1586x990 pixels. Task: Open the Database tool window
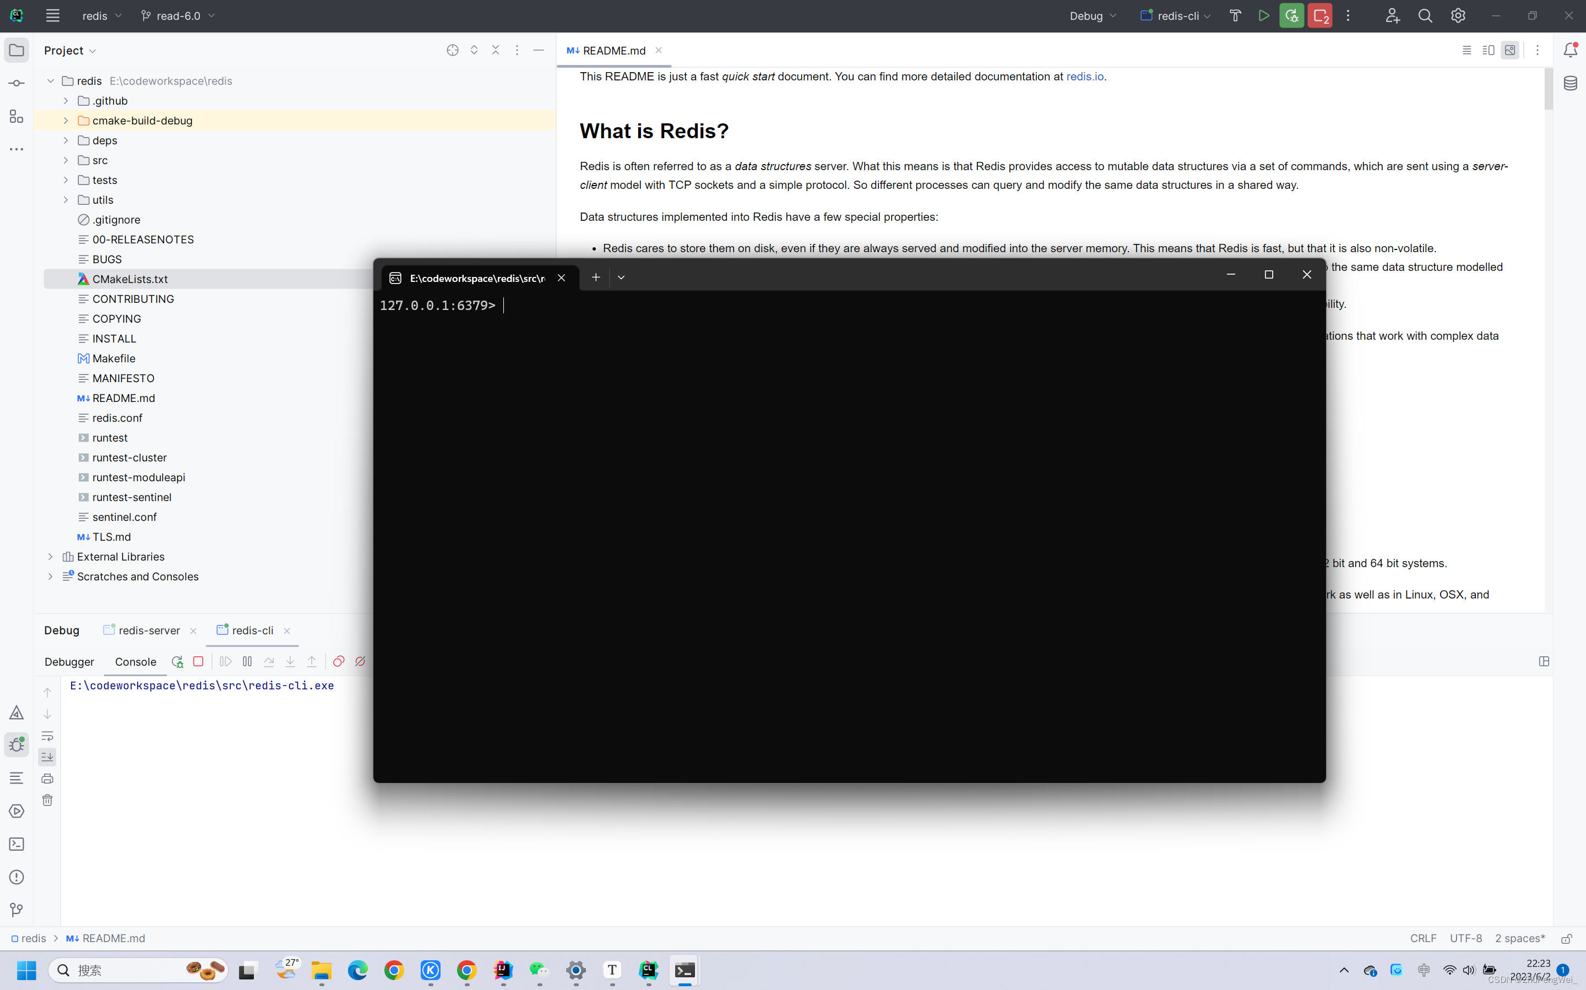pyautogui.click(x=1570, y=83)
